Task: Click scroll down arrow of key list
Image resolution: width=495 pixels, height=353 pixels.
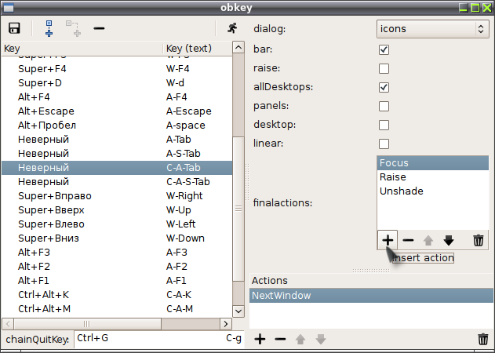Action: pyautogui.click(x=238, y=311)
